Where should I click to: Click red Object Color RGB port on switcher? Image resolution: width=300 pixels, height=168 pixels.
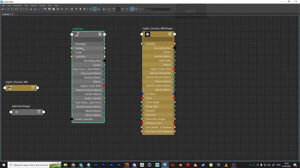[105, 86]
